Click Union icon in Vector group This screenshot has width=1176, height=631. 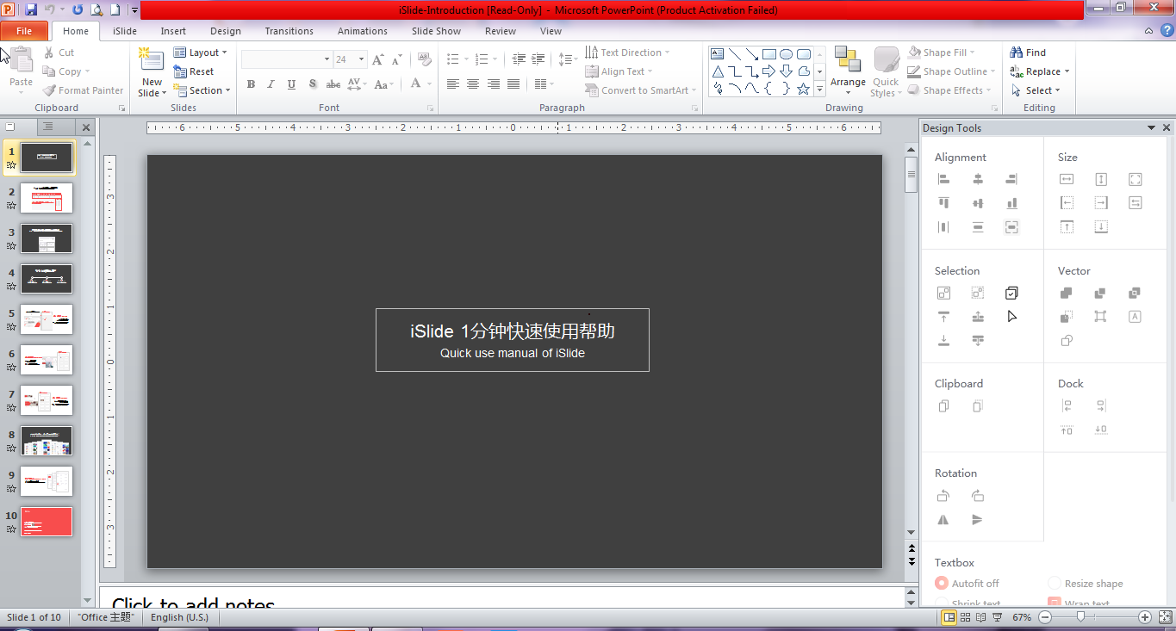coord(1067,294)
